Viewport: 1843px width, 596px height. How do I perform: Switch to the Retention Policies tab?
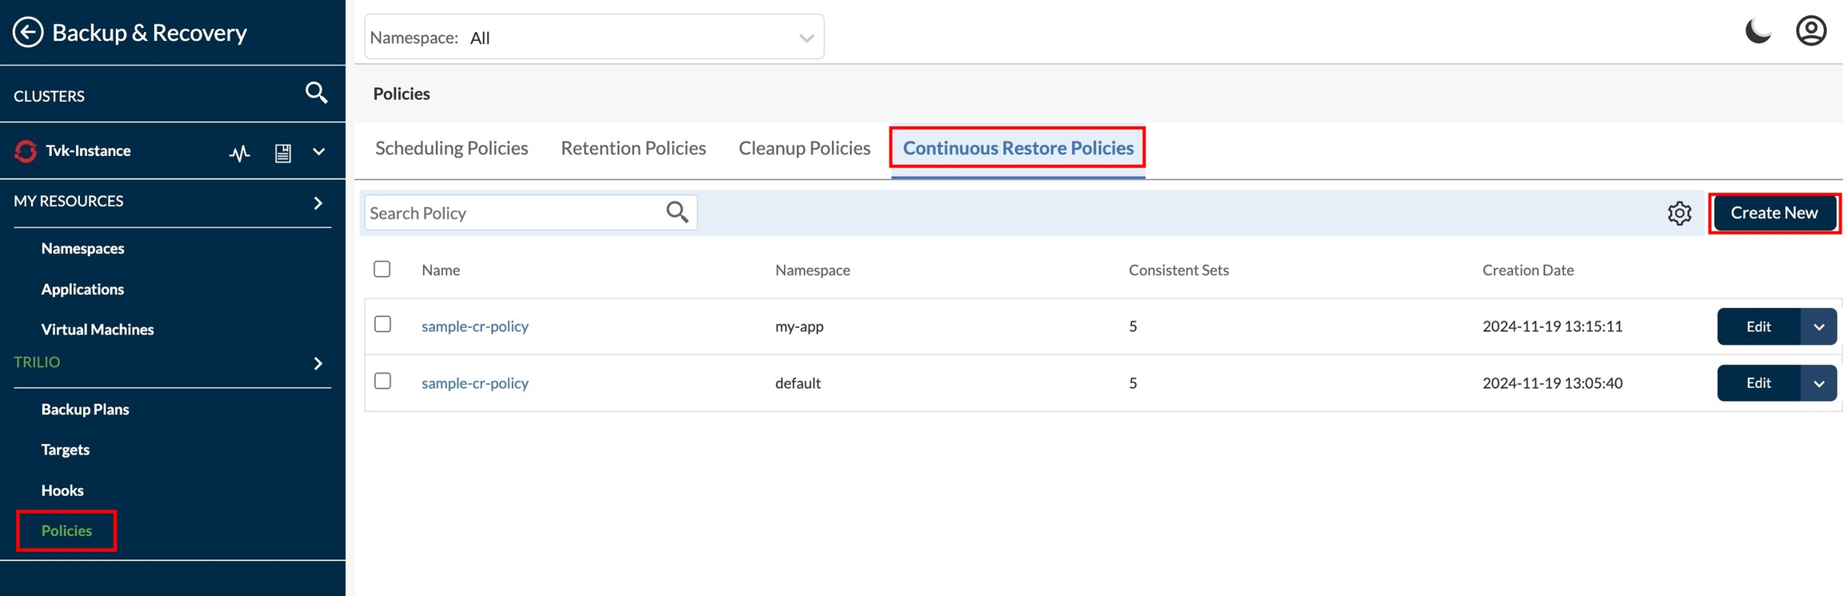633,148
